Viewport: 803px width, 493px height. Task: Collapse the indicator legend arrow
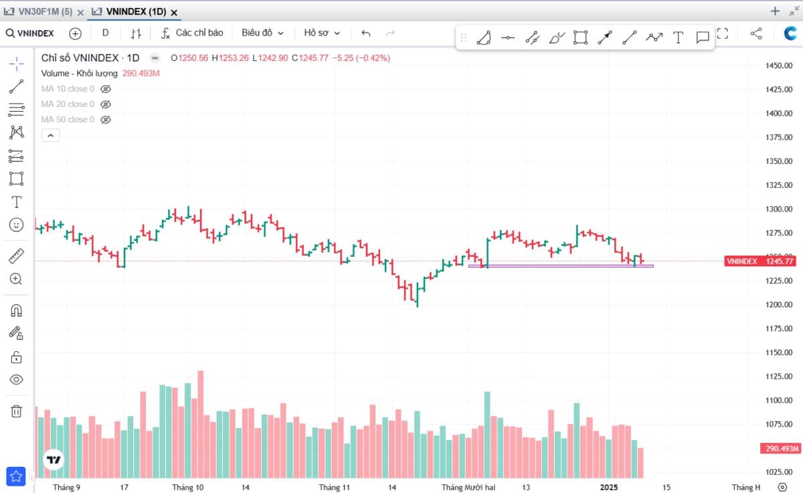pyautogui.click(x=51, y=135)
